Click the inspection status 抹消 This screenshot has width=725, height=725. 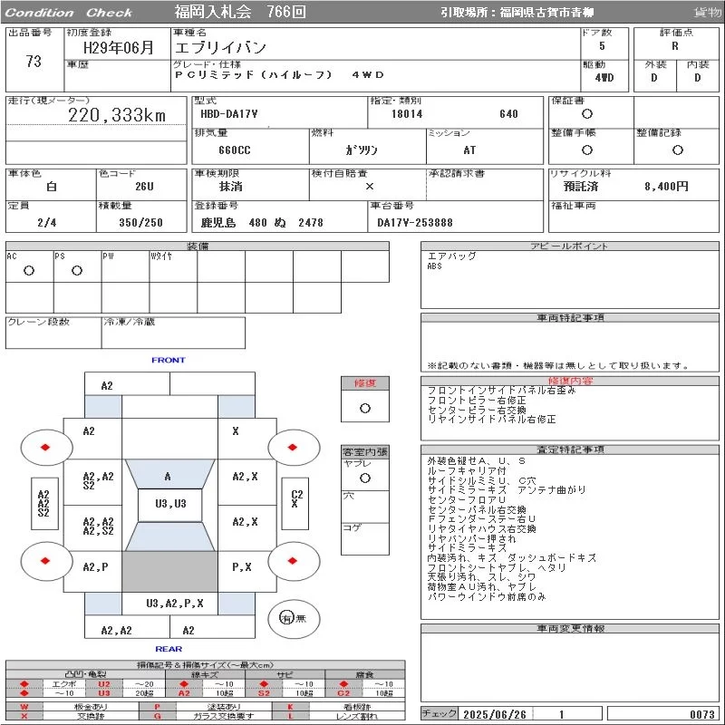coord(231,187)
